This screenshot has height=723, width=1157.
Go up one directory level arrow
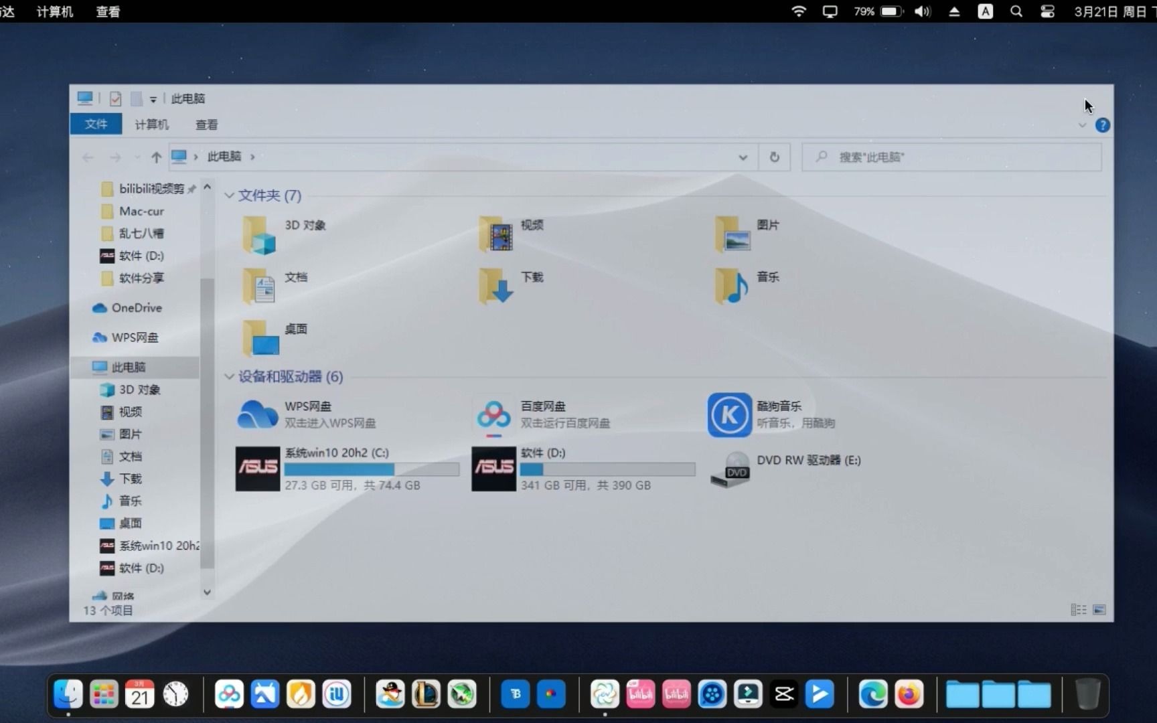click(156, 157)
